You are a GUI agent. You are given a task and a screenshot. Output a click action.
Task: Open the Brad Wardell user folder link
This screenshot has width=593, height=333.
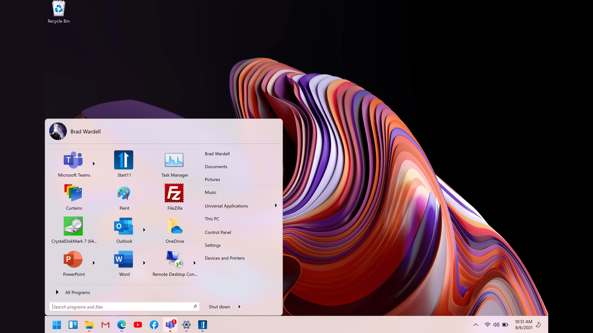point(217,154)
